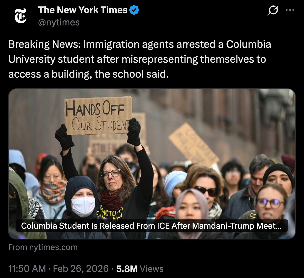The width and height of the screenshot is (304, 278).
Task: Select the Breaking News tweet text
Action: click(x=140, y=59)
